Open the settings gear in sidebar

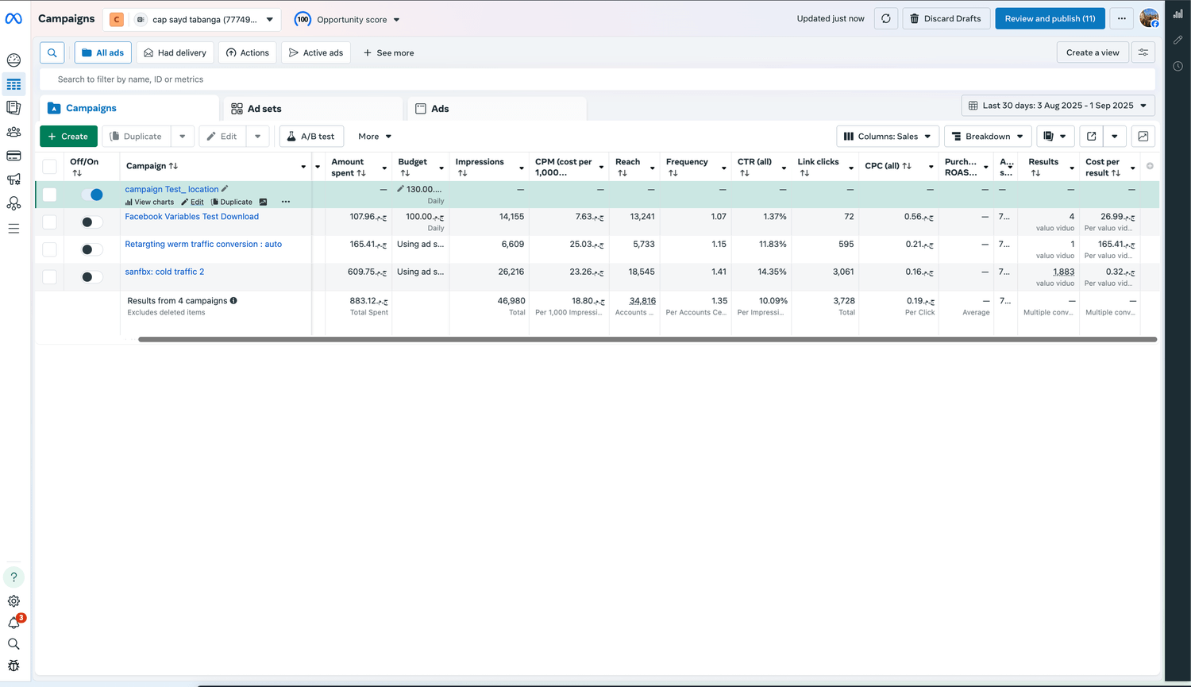tap(13, 601)
